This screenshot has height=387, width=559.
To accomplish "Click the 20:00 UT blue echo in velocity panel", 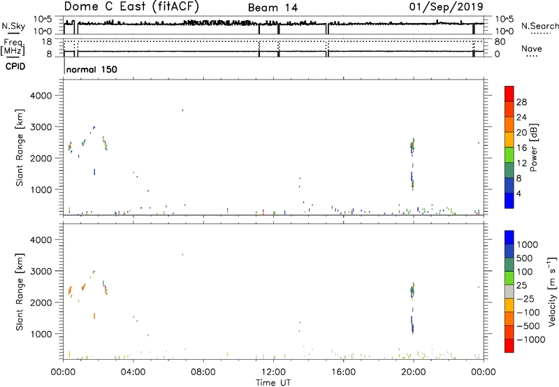I will 412,325.
